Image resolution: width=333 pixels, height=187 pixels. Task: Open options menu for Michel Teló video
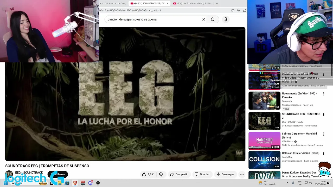(x=324, y=74)
